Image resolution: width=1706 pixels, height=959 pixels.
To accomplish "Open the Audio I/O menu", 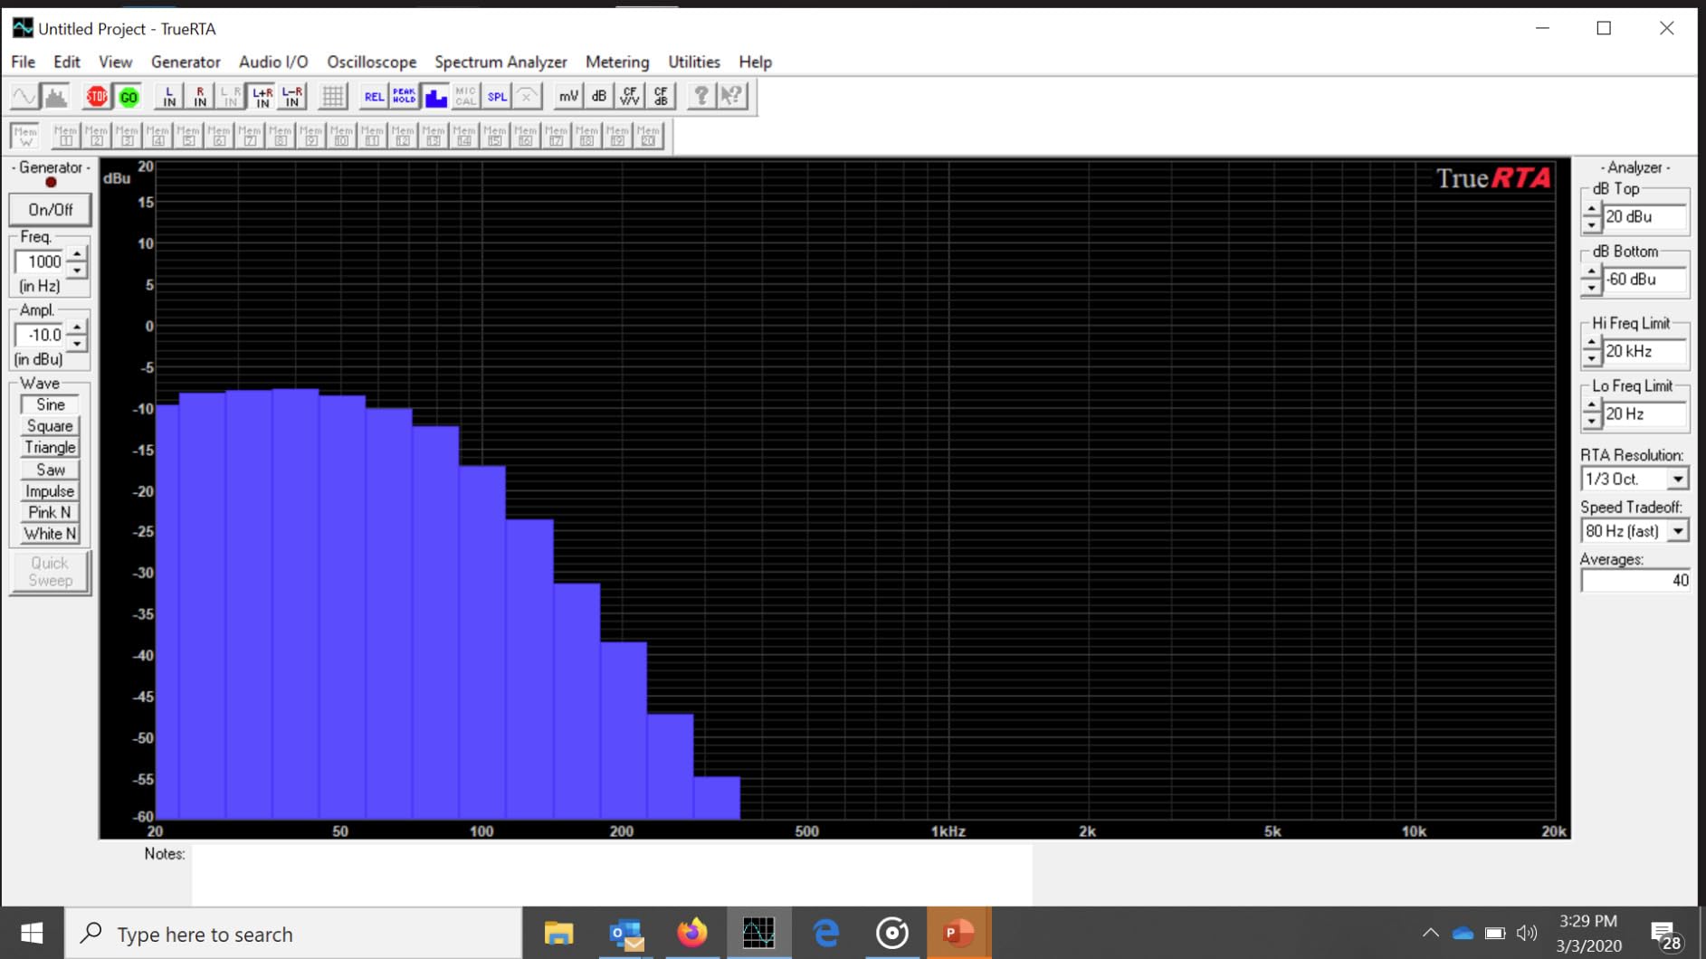I will (x=273, y=62).
